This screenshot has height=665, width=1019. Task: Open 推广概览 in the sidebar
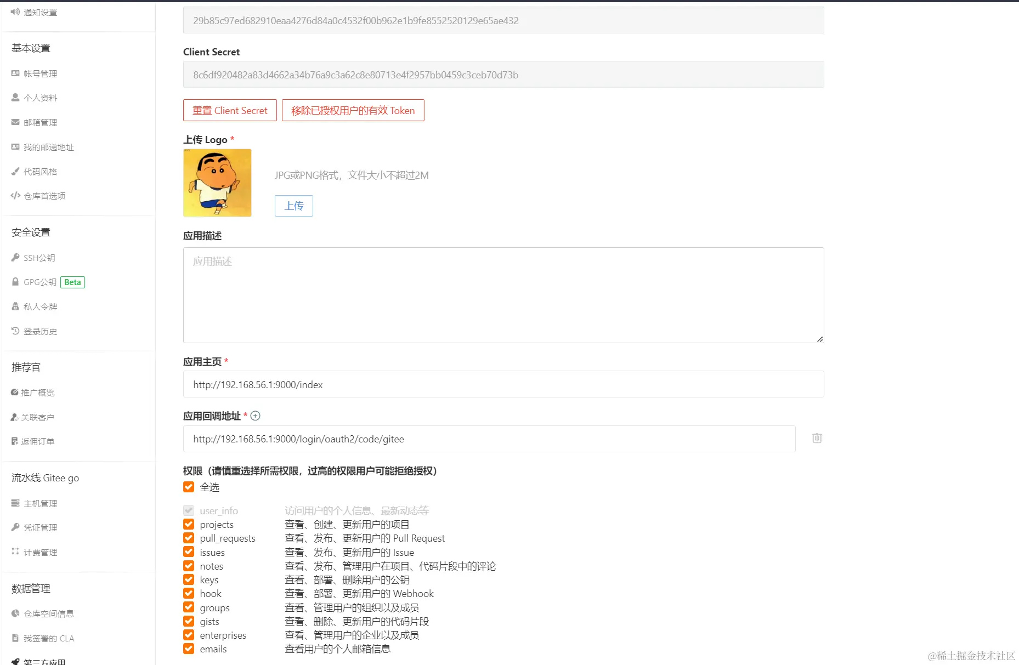coord(38,392)
